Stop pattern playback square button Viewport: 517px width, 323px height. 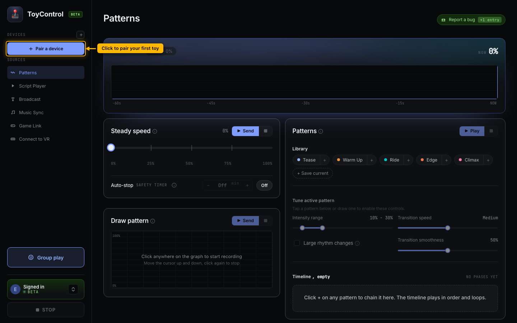[491, 131]
